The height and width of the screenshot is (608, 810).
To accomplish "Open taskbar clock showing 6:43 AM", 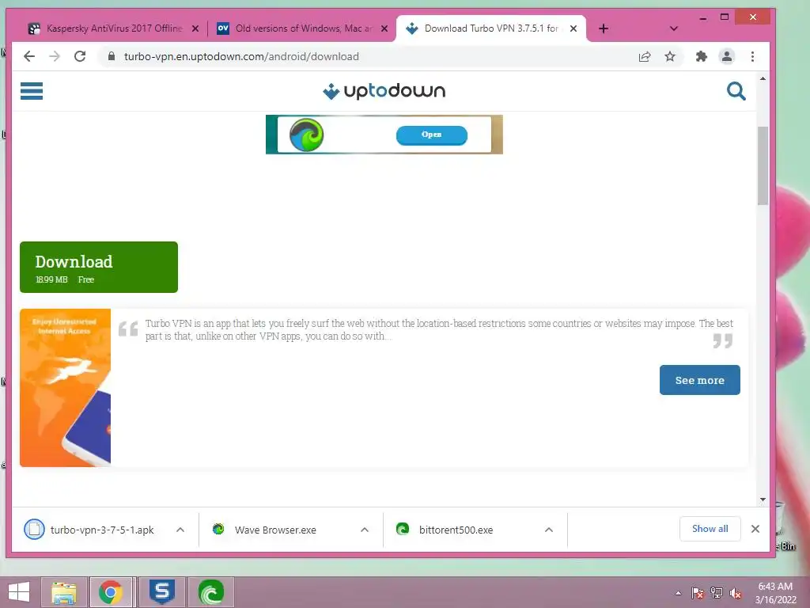I will (x=775, y=593).
